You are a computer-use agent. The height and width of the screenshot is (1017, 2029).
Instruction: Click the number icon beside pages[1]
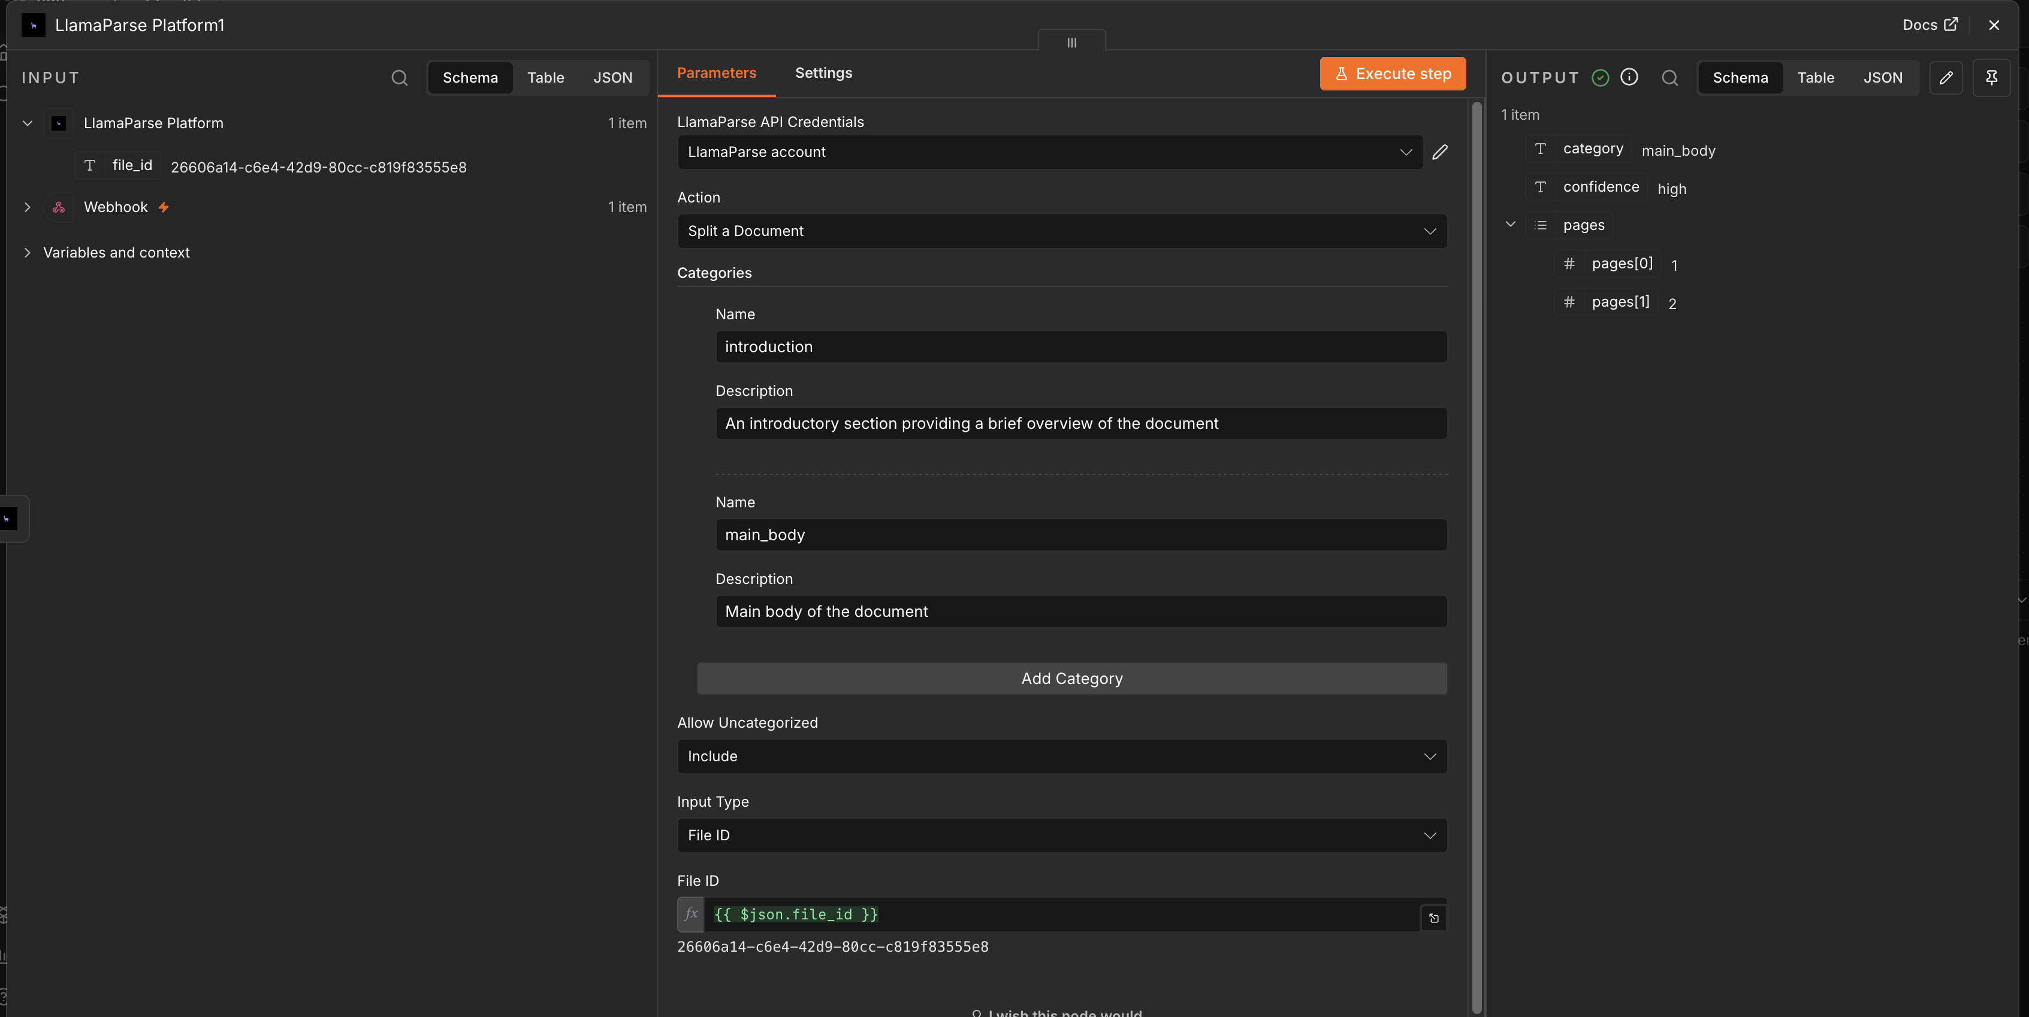1569,301
